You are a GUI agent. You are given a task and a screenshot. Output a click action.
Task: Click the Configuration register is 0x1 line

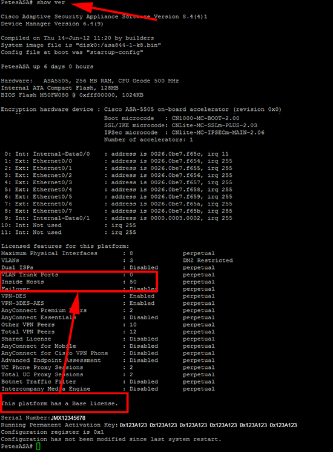53,432
